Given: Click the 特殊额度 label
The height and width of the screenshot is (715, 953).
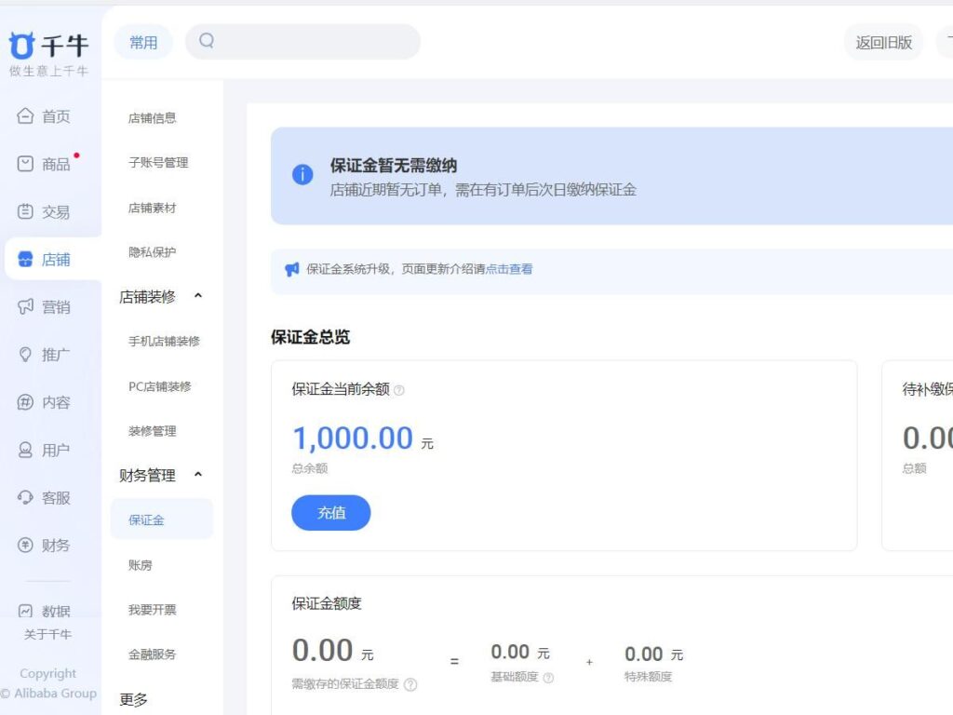Looking at the screenshot, I should (649, 677).
